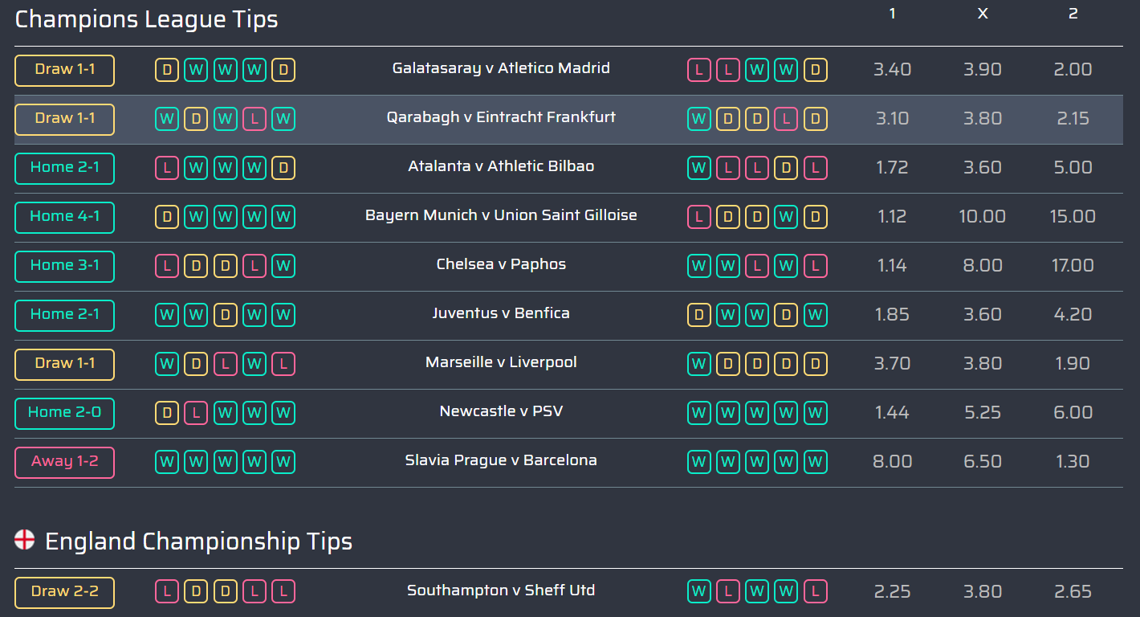Screen dimensions: 1140x617
Task: Choose 1.30 odds on Barcelona win
Action: tap(1073, 461)
